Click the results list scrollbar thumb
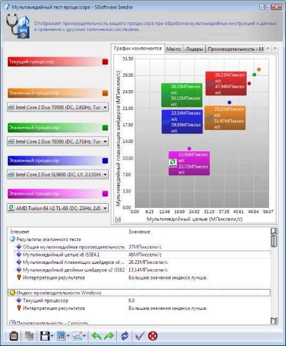Viewport: 286px width, 346px height. point(274,241)
